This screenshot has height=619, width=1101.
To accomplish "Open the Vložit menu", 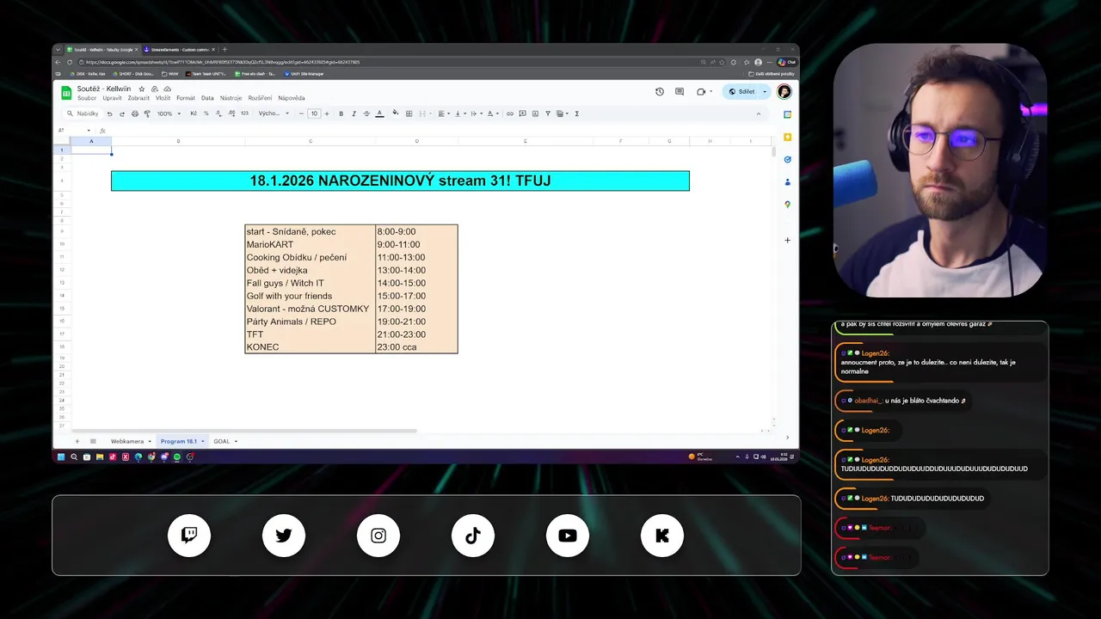I will [x=163, y=98].
